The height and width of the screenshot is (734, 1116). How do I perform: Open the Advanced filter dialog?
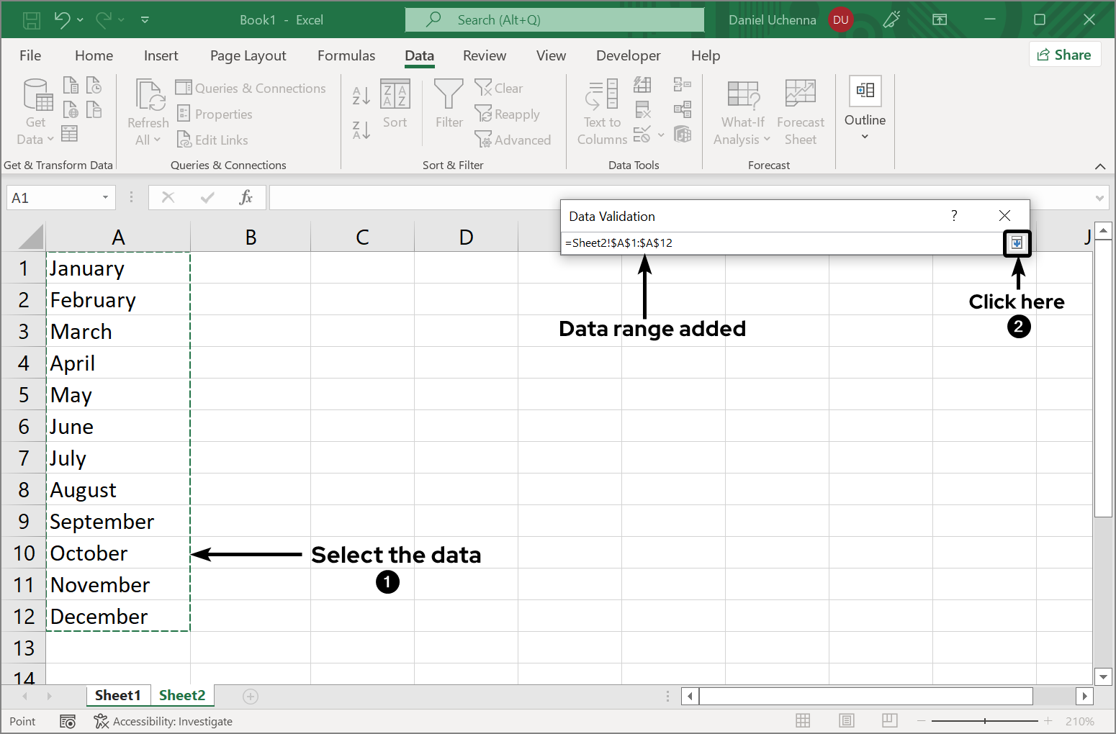pyautogui.click(x=513, y=140)
